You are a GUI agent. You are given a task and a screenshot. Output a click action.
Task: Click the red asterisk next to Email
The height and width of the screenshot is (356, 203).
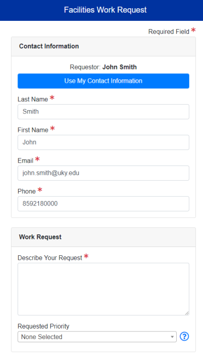tap(37, 159)
